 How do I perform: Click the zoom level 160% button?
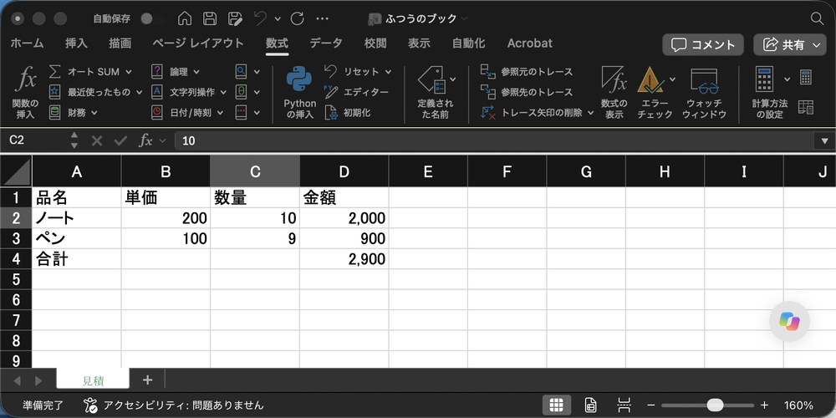click(798, 405)
